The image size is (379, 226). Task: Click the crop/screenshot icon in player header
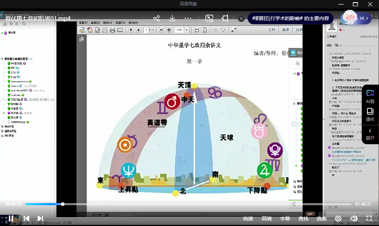point(225,18)
